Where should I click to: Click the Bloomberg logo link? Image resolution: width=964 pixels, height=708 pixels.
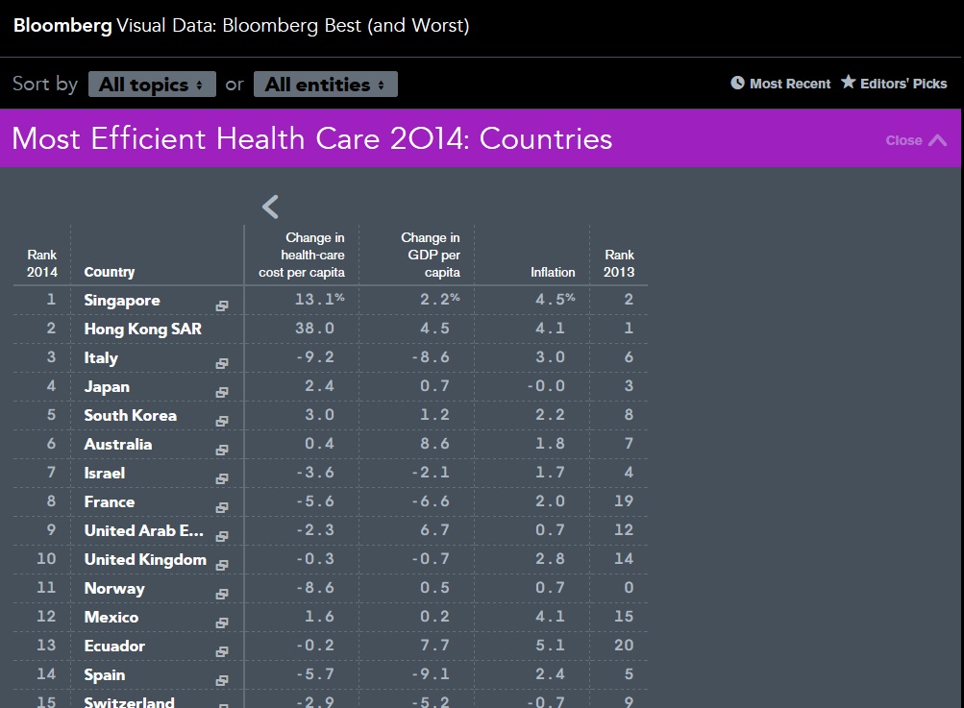coord(62,26)
